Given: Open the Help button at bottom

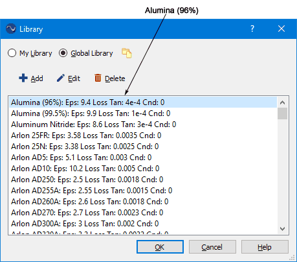Looking at the screenshot, I should pyautogui.click(x=265, y=246).
